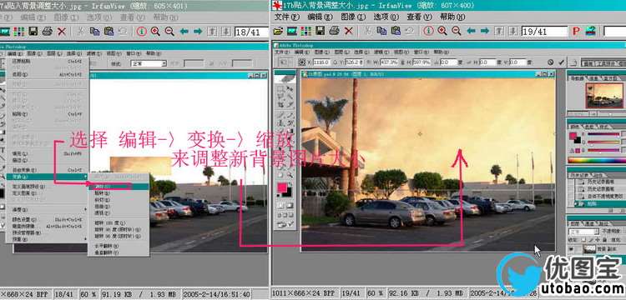
Task: Open 文件(F) menu in right IrfanView window
Action: click(287, 17)
